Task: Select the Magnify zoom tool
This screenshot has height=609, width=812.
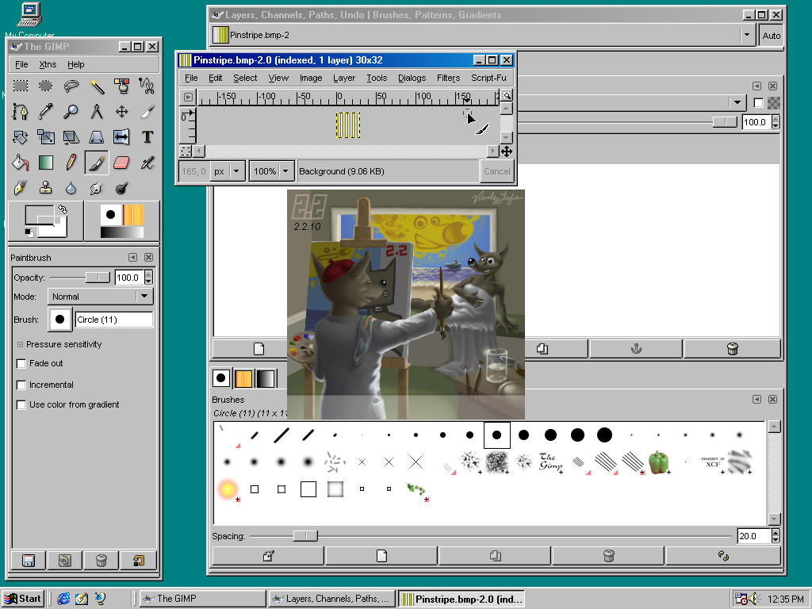Action: pyautogui.click(x=71, y=111)
